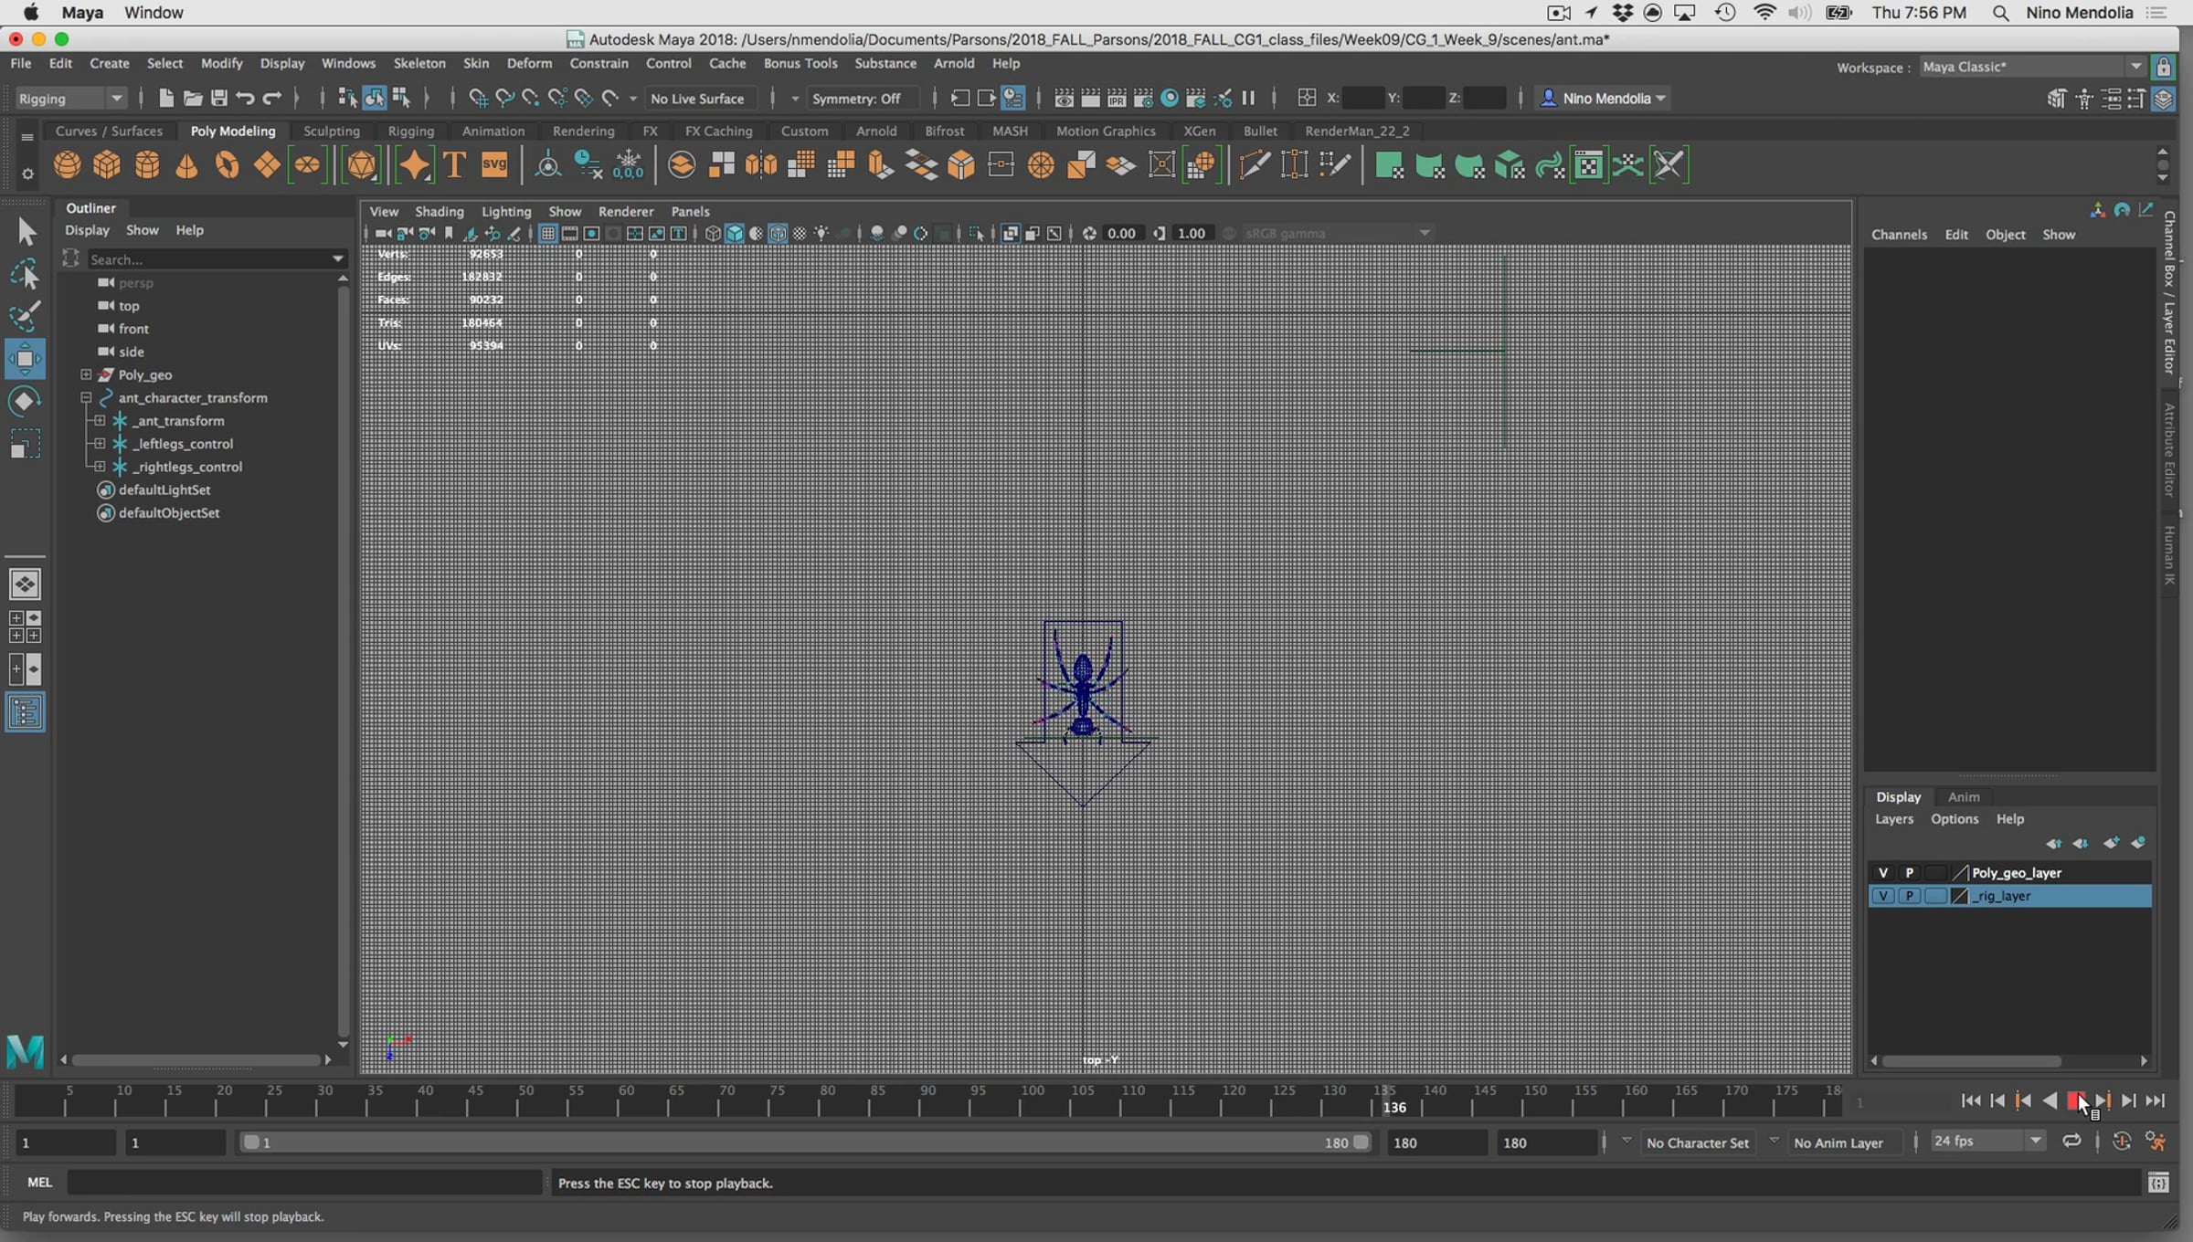Image resolution: width=2193 pixels, height=1242 pixels.
Task: Click the polygon sphere shelf icon
Action: [67, 165]
